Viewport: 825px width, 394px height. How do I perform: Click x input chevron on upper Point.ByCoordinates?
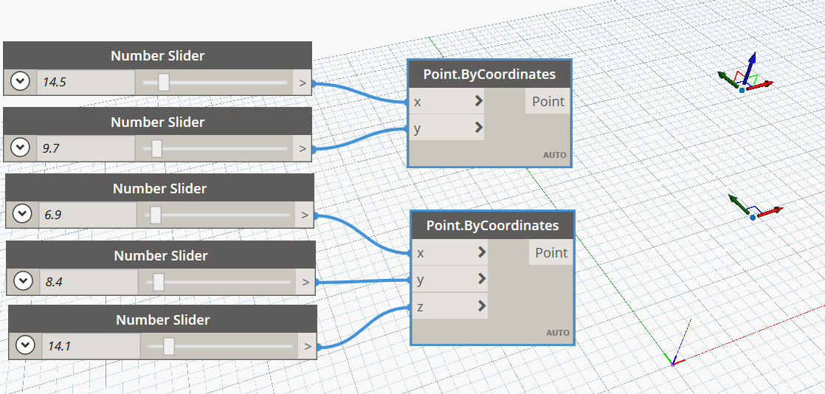pos(478,101)
